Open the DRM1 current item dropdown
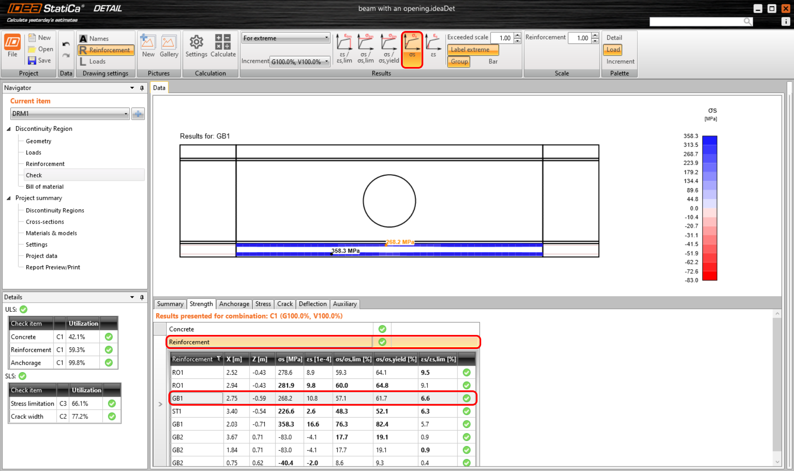The image size is (794, 471). tap(70, 114)
